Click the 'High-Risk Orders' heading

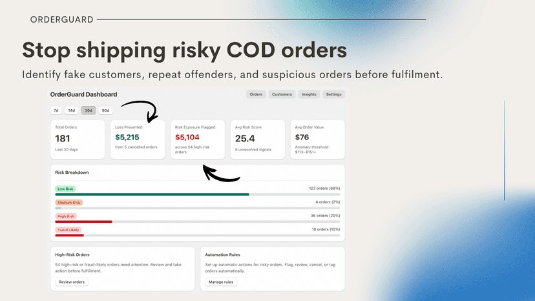72,254
